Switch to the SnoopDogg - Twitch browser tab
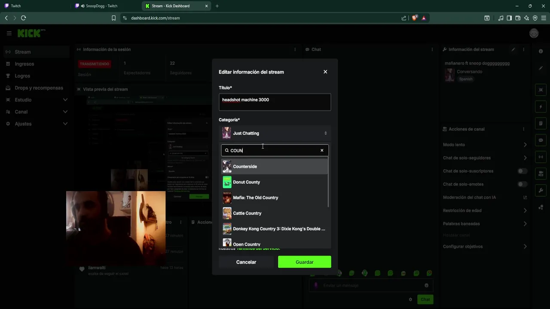Screen dimensions: 550x309 click(105, 6)
